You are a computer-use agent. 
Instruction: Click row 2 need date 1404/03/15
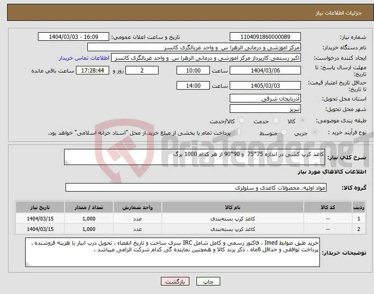click(x=40, y=229)
